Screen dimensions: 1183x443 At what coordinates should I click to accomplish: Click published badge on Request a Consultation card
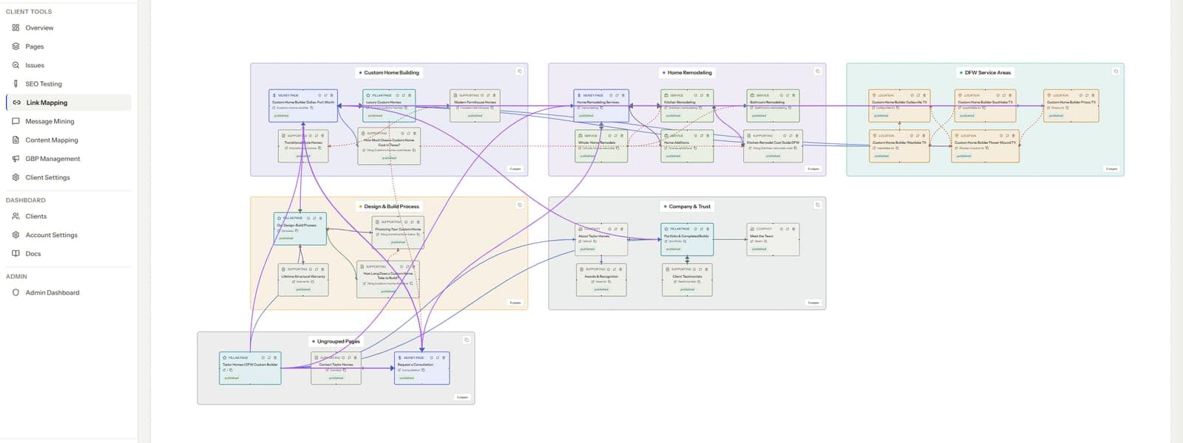[x=407, y=377]
